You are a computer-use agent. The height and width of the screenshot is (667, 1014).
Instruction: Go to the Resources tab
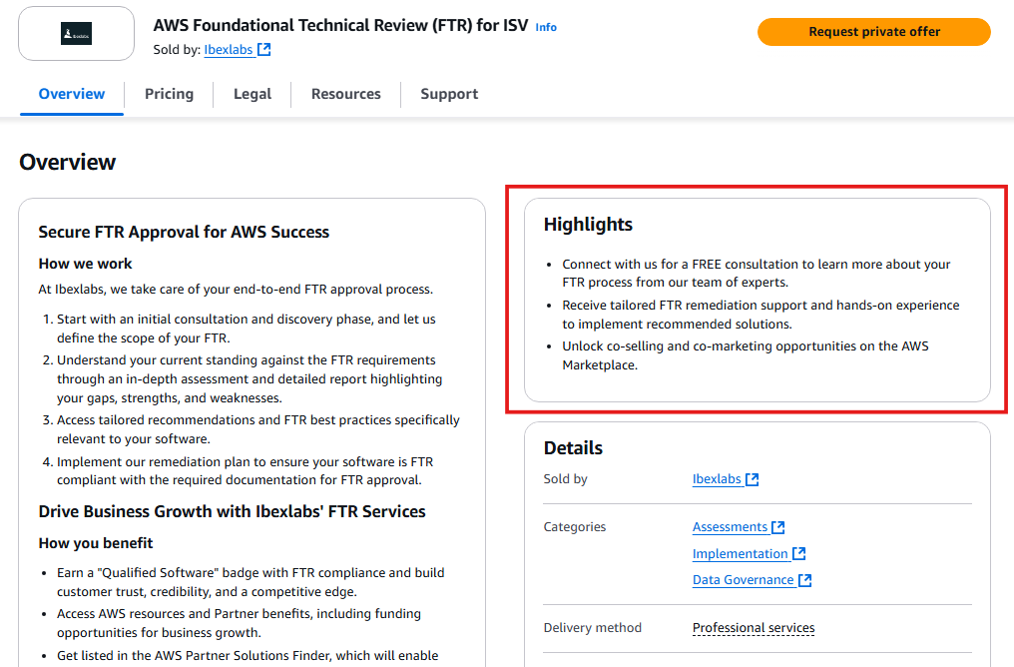(x=346, y=94)
